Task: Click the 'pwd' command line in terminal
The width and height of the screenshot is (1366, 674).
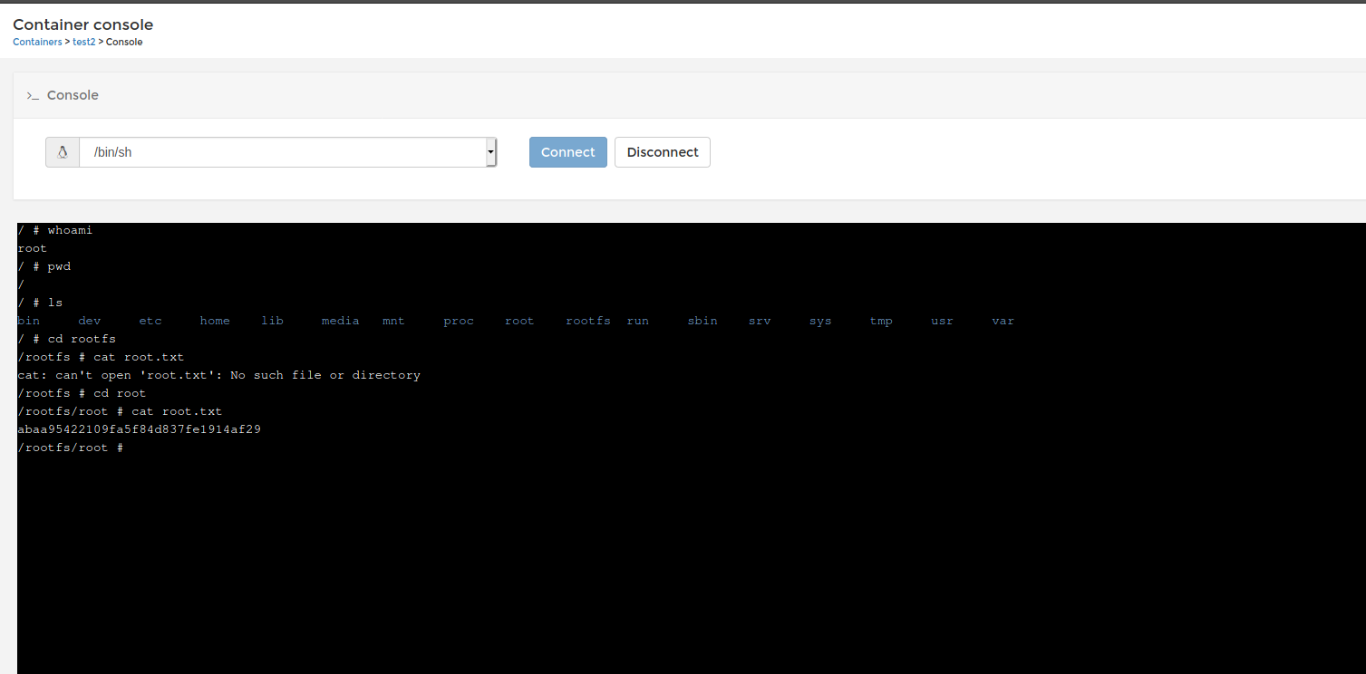Action: [x=44, y=266]
